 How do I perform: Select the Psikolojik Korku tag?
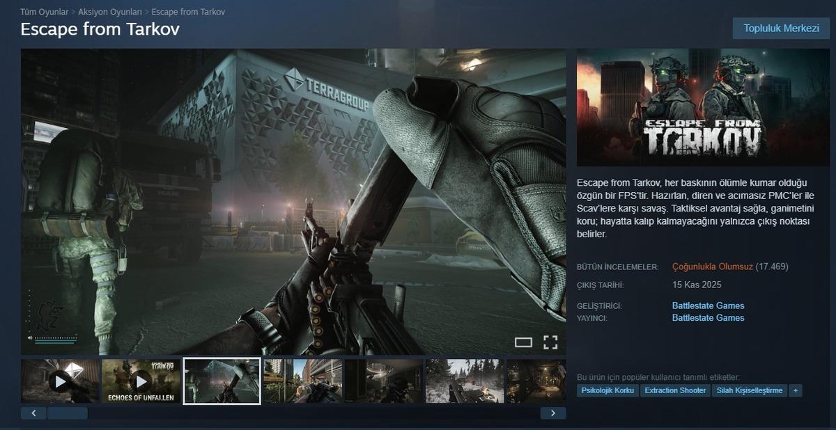point(607,391)
